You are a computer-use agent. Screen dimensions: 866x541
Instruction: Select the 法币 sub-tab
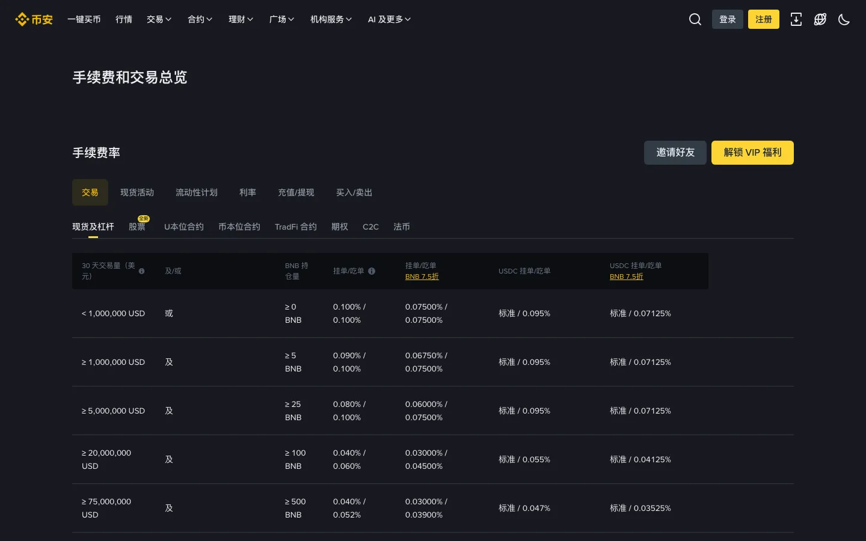click(x=402, y=227)
